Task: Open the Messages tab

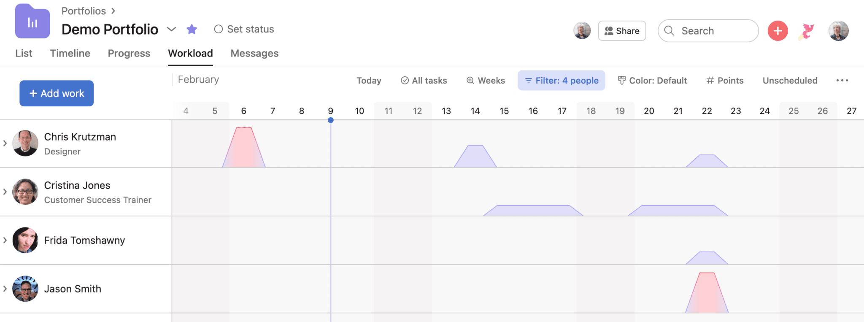Action: 254,53
